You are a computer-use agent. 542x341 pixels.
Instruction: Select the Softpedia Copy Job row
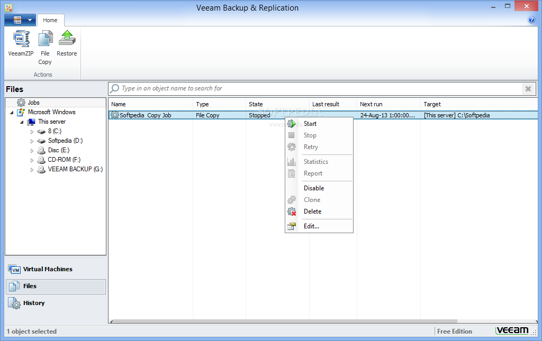[x=323, y=115]
